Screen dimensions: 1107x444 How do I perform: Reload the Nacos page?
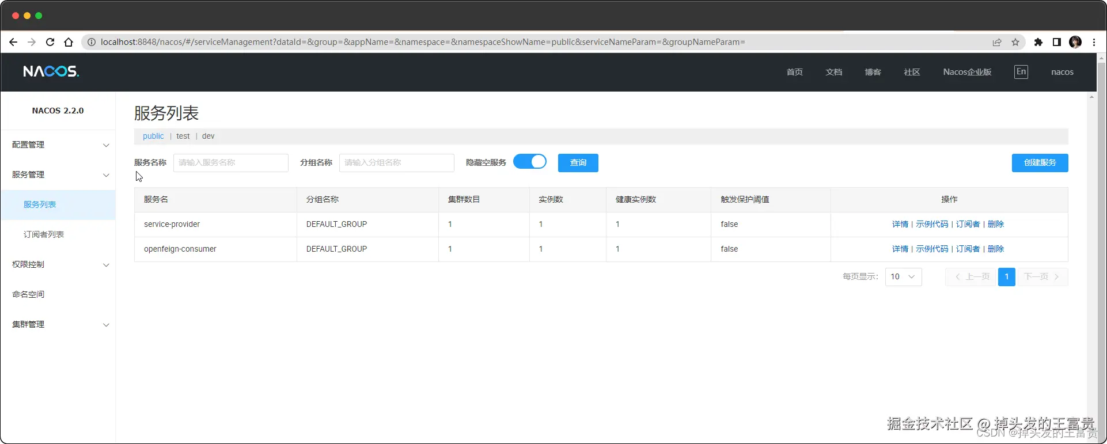(50, 42)
